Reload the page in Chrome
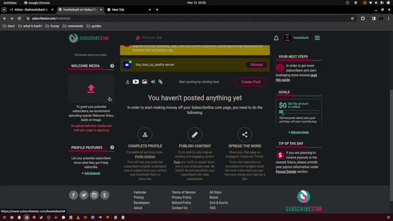 pos(19,18)
